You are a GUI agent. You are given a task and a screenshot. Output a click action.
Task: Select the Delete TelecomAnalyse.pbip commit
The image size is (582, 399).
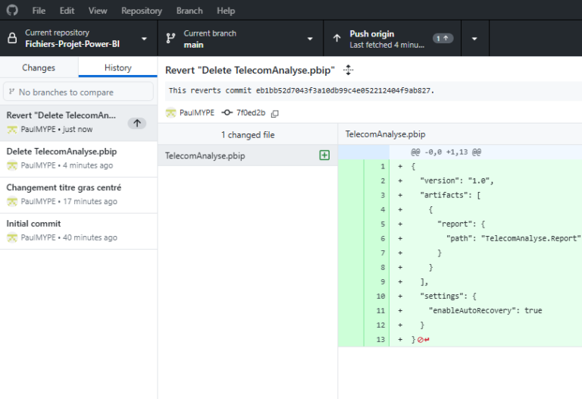(78, 159)
